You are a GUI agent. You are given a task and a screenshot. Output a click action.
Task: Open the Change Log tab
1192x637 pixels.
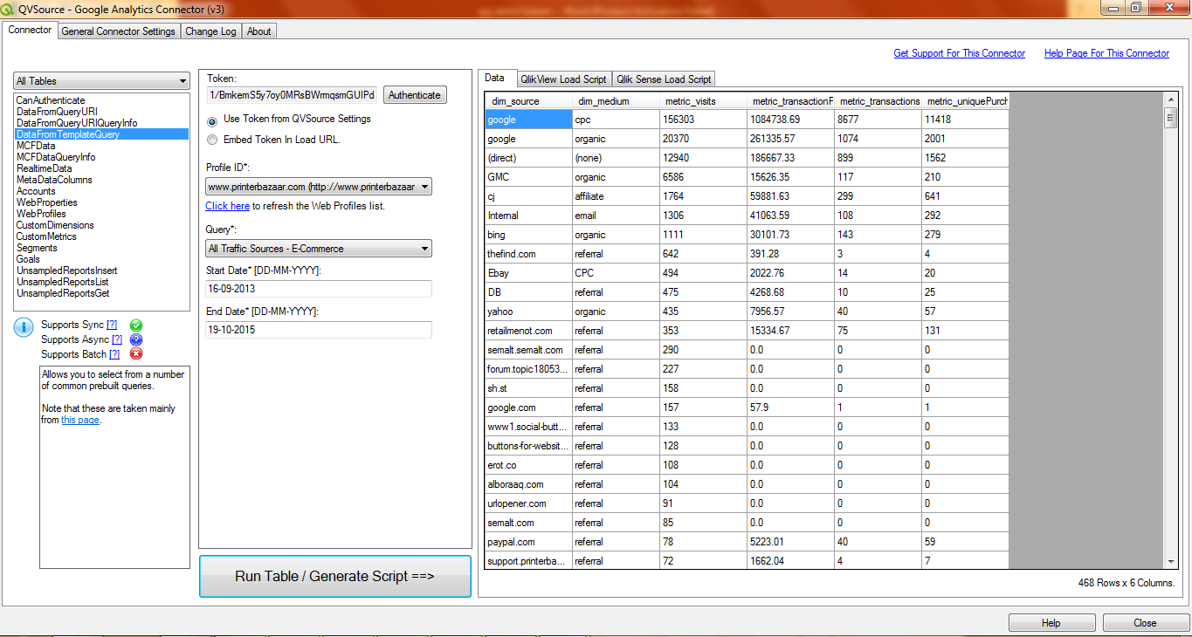[210, 31]
